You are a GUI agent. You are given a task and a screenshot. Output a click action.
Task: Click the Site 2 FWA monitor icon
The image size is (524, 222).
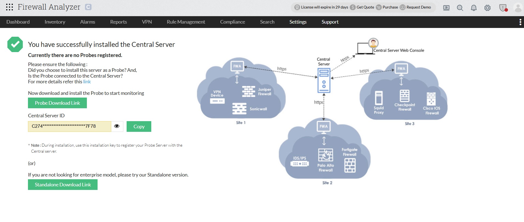(x=324, y=127)
